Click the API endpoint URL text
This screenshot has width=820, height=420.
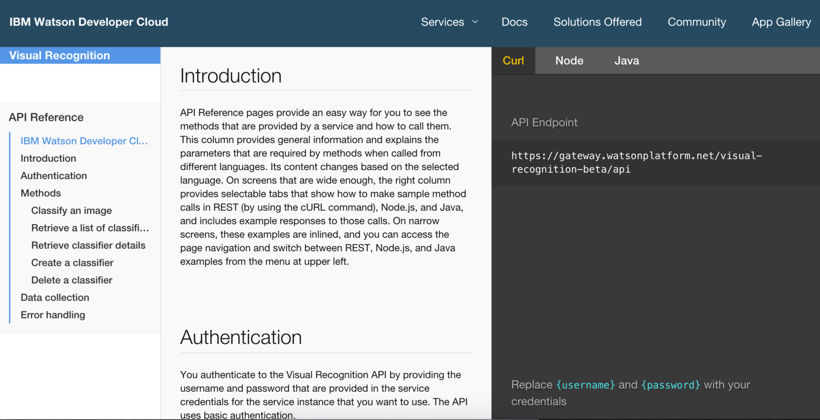pos(637,163)
